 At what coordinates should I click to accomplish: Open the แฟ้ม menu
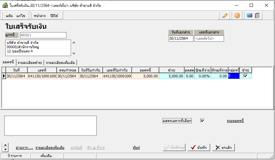pyautogui.click(x=9, y=16)
